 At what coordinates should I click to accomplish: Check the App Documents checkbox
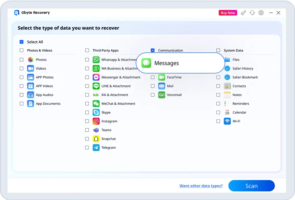tap(21, 103)
